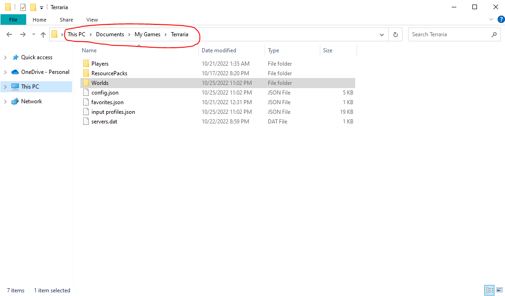This screenshot has width=505, height=296.
Task: Switch to Details view layout icon
Action: tap(489, 290)
